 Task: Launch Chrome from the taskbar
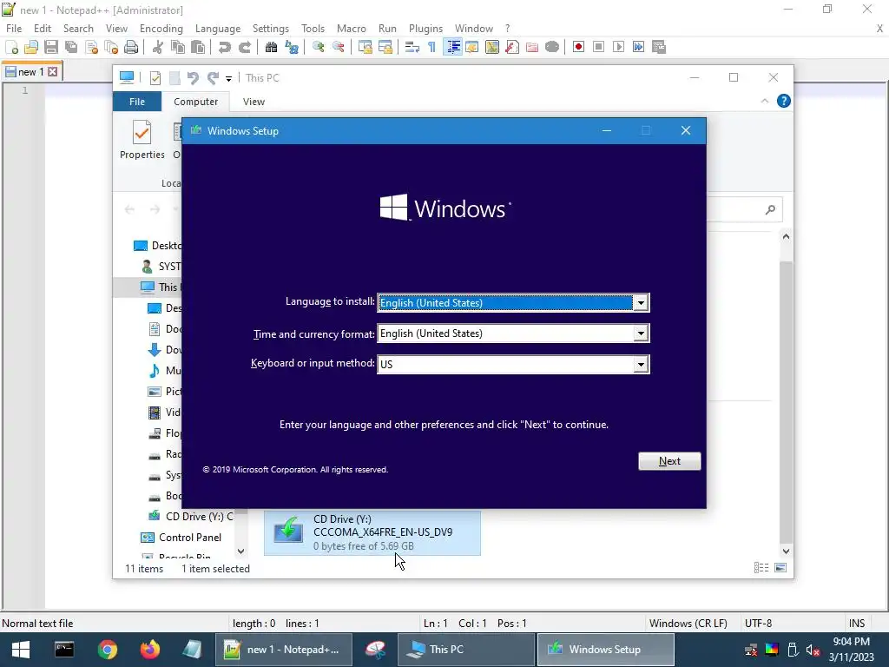[x=107, y=650]
